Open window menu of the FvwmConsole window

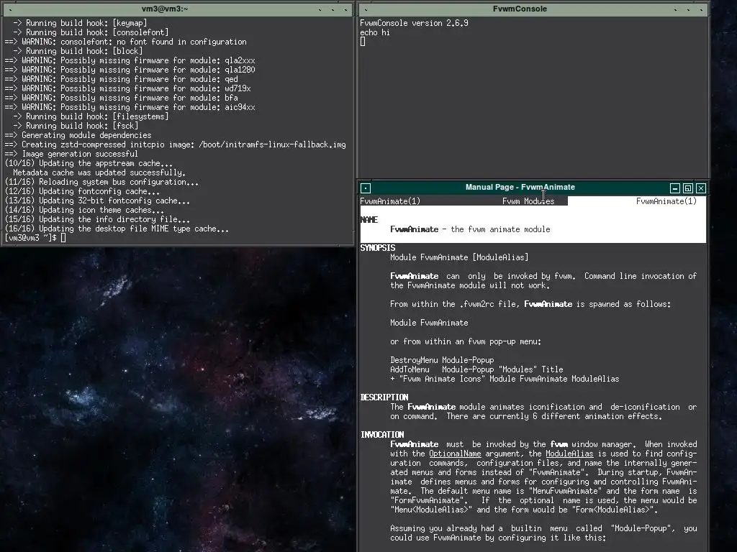pos(366,9)
